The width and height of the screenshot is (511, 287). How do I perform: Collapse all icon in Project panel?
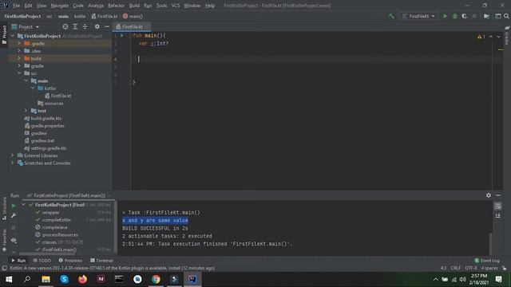[85, 26]
